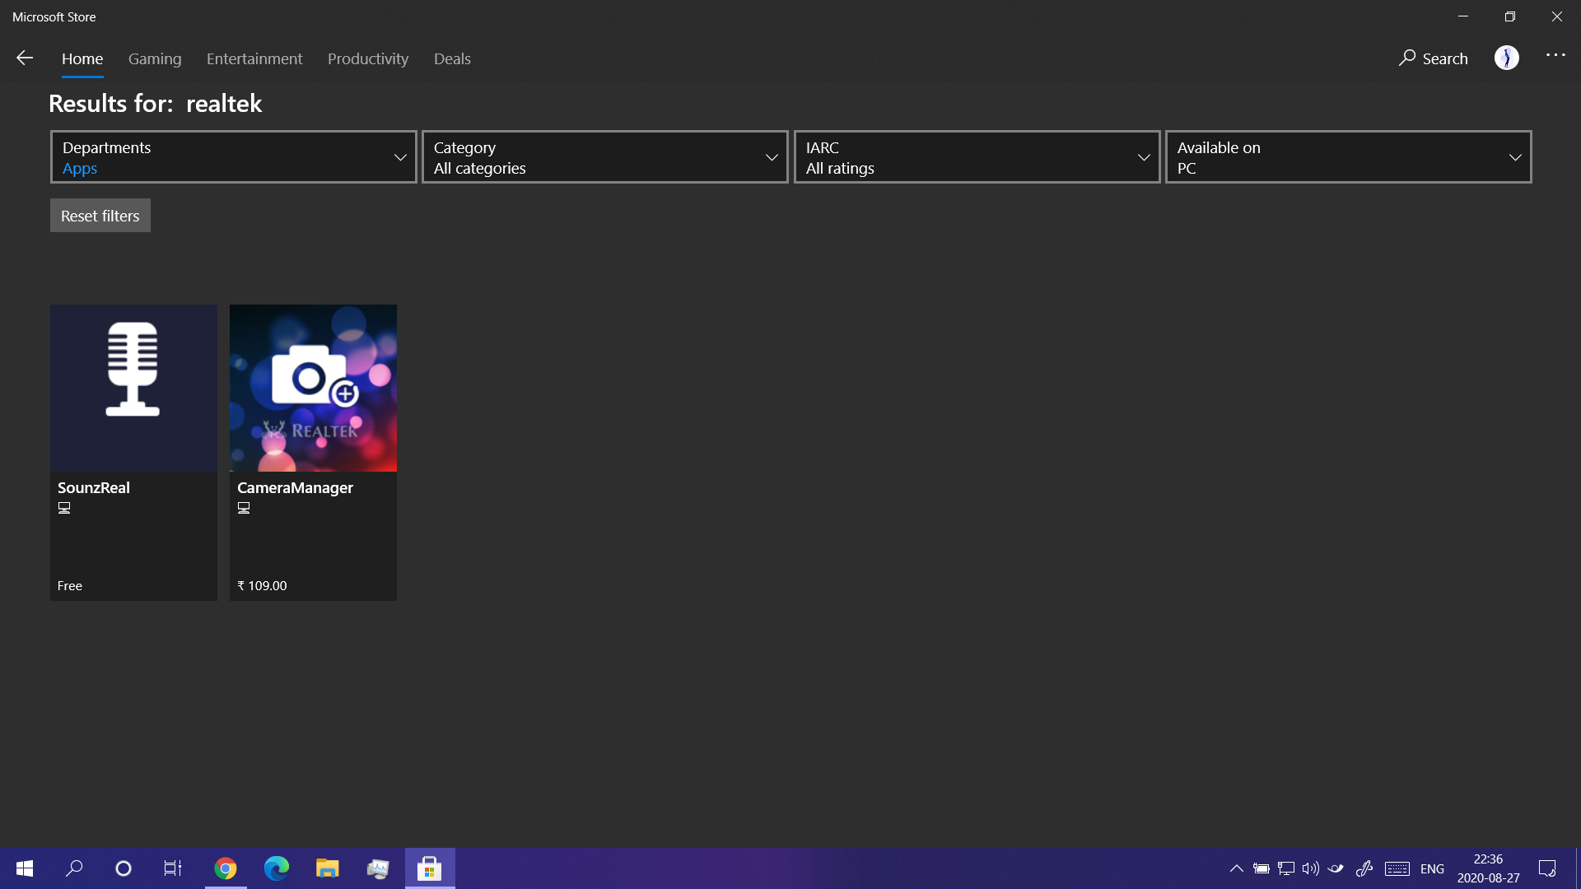Click the back arrow button

click(25, 58)
